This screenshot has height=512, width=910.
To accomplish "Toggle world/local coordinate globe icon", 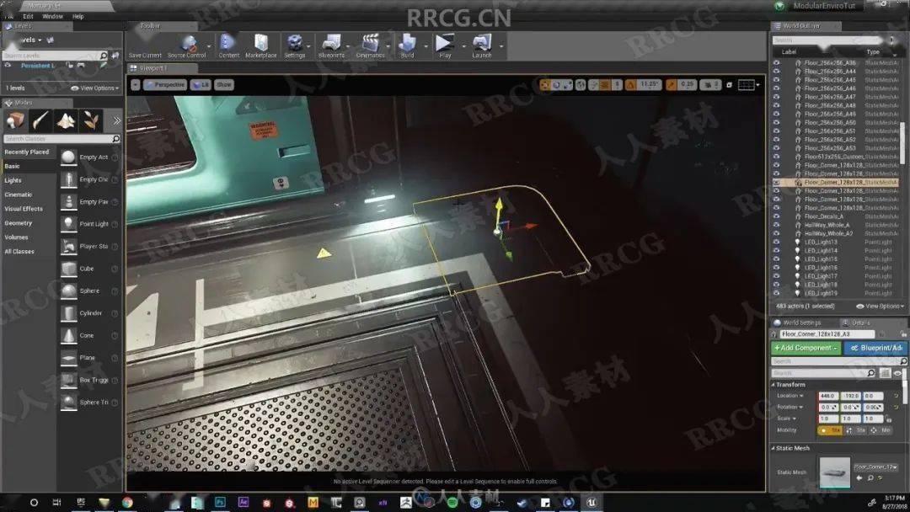I will tap(581, 85).
